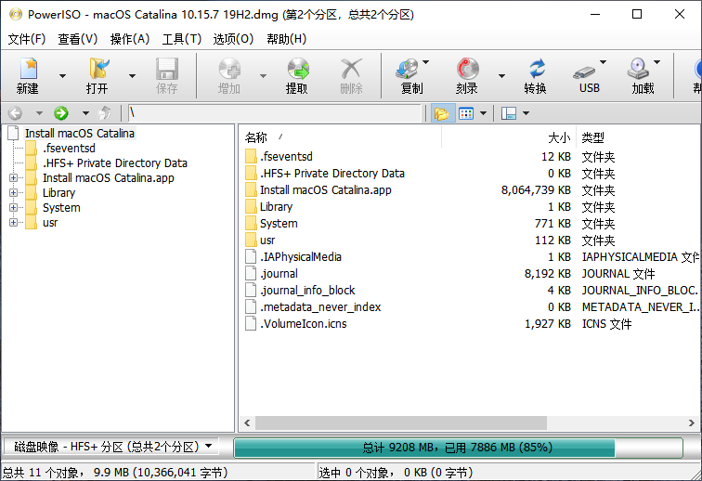Sort by the 大小 column header
Screen dimensions: 702x481
509,137
